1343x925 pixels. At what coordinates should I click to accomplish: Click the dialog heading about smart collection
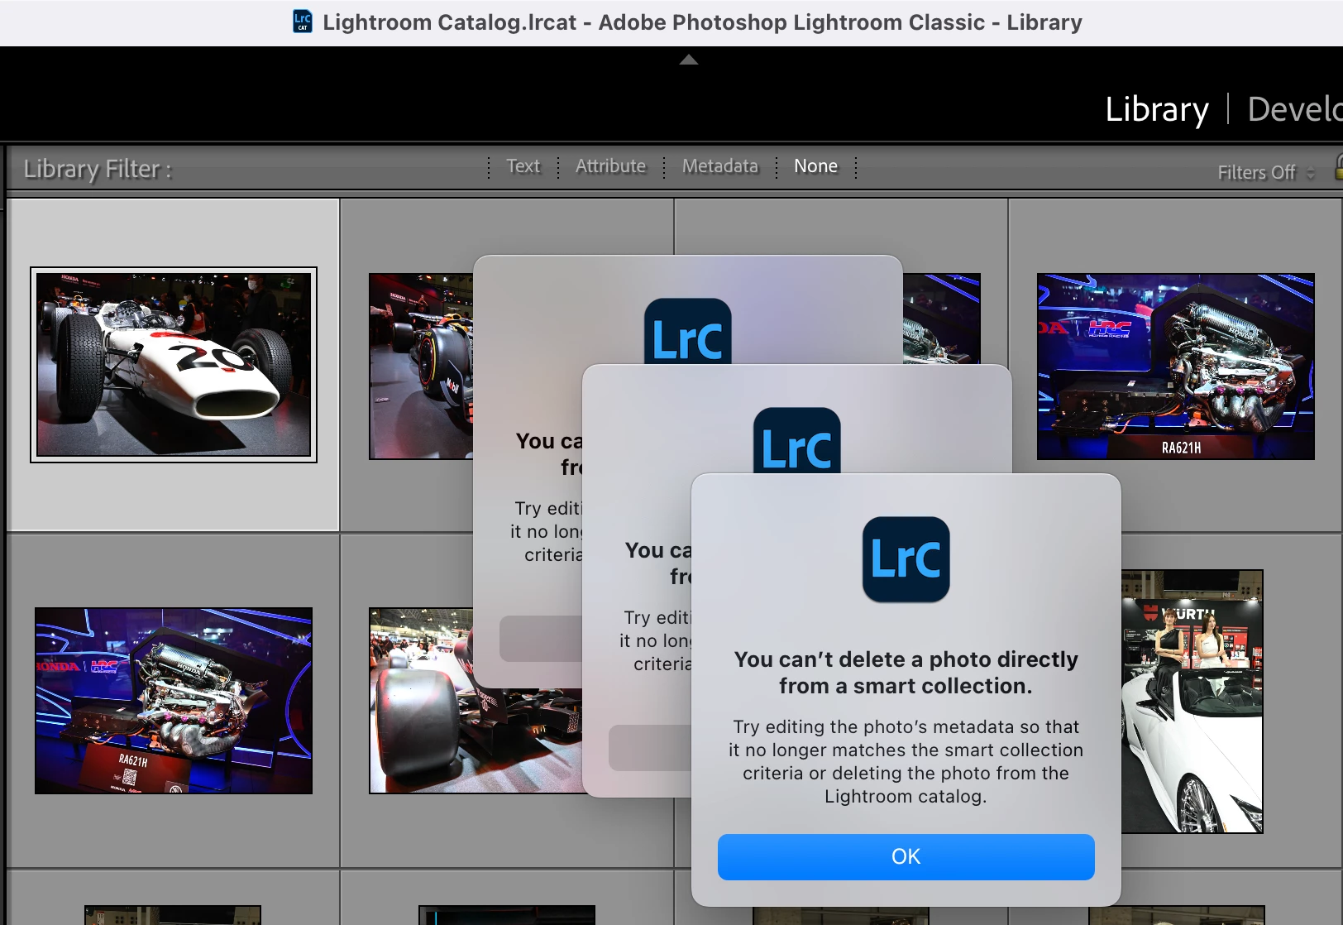click(x=906, y=673)
